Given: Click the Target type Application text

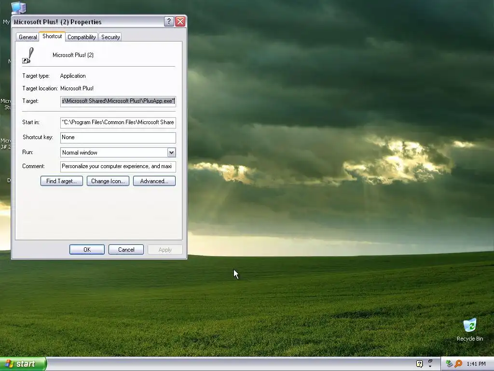Looking at the screenshot, I should [x=73, y=76].
